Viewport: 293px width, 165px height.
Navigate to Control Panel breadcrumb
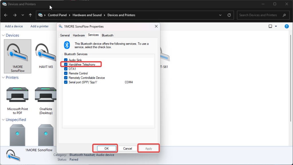tap(57, 15)
